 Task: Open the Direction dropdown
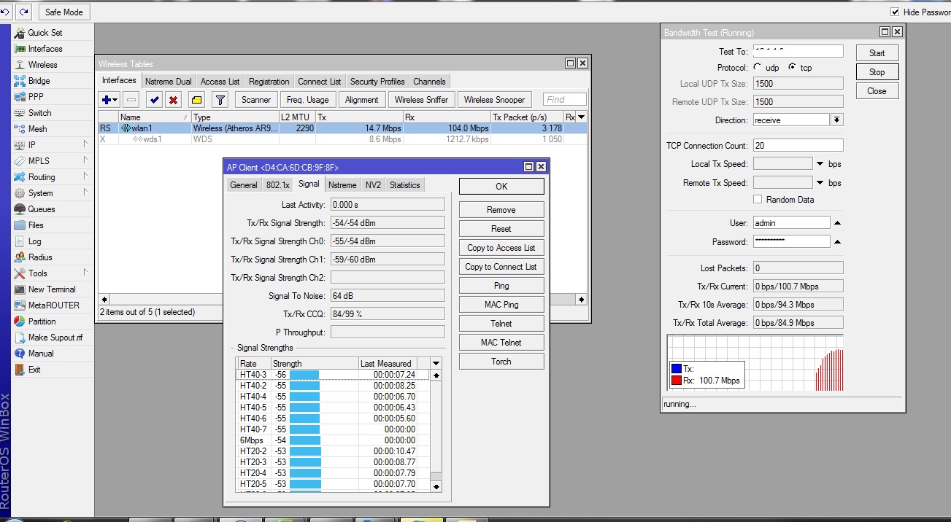[837, 120]
